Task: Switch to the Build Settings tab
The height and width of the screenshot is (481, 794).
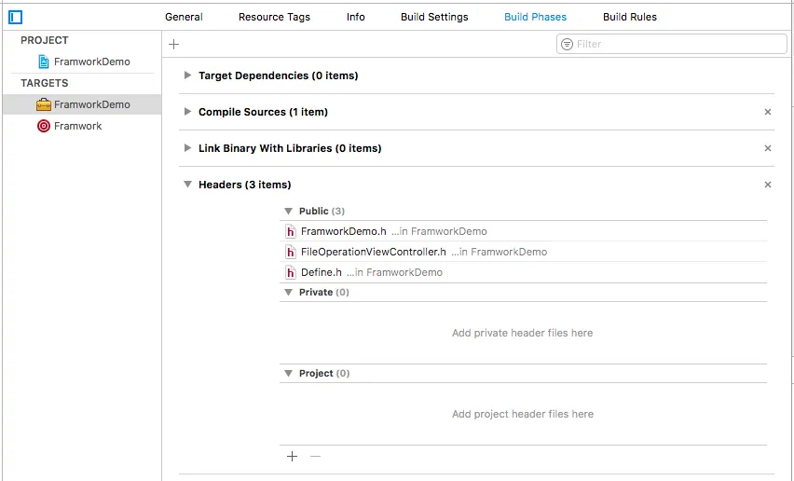Action: click(434, 17)
